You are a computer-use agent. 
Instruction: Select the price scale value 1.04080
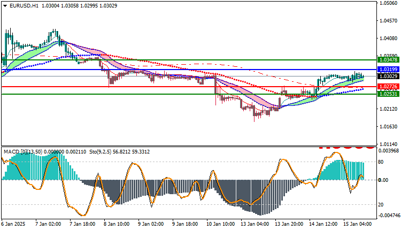(x=389, y=39)
